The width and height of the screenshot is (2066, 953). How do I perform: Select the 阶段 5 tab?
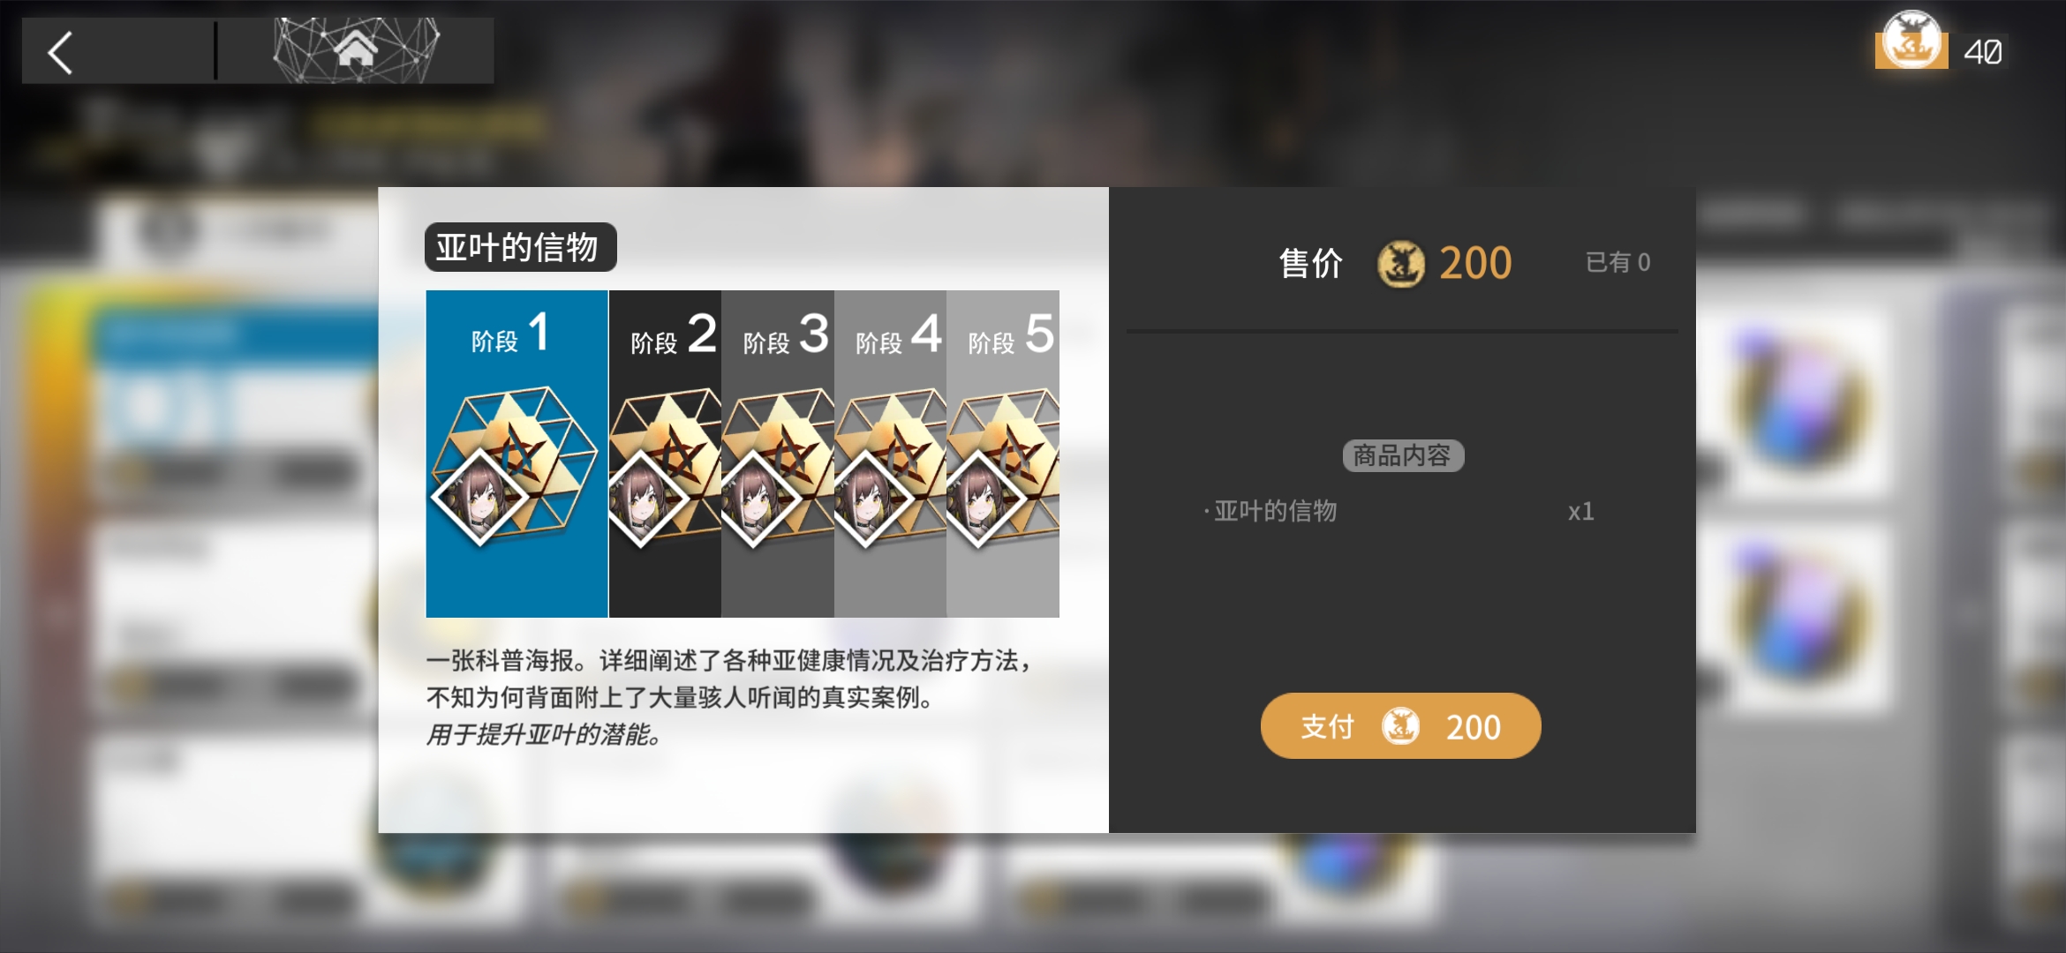click(x=1003, y=454)
